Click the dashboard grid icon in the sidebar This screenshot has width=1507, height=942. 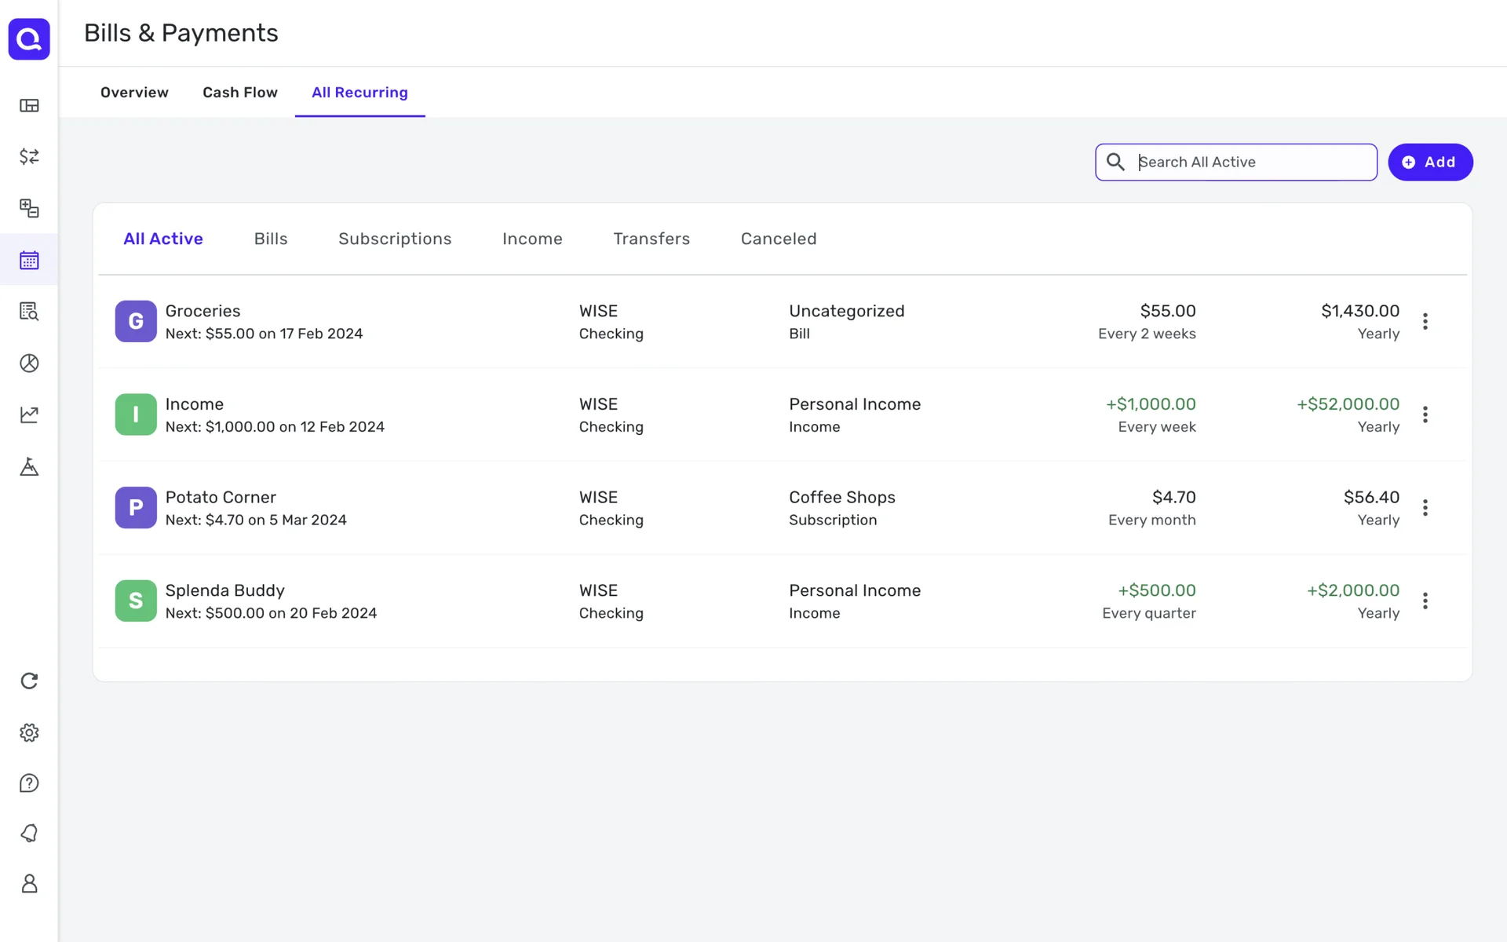[x=29, y=106]
